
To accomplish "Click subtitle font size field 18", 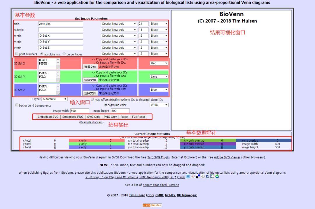I will tap(143, 30).
